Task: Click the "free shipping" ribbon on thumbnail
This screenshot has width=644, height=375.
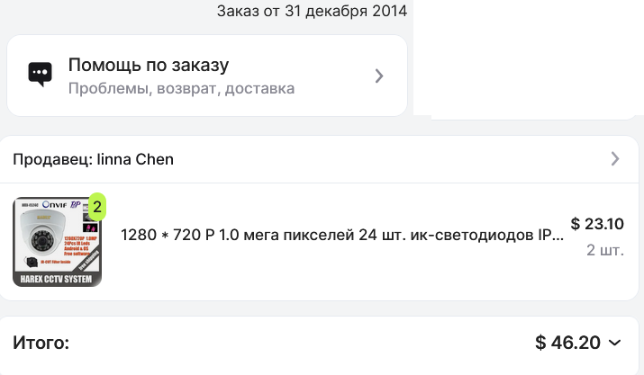Action: click(x=89, y=262)
